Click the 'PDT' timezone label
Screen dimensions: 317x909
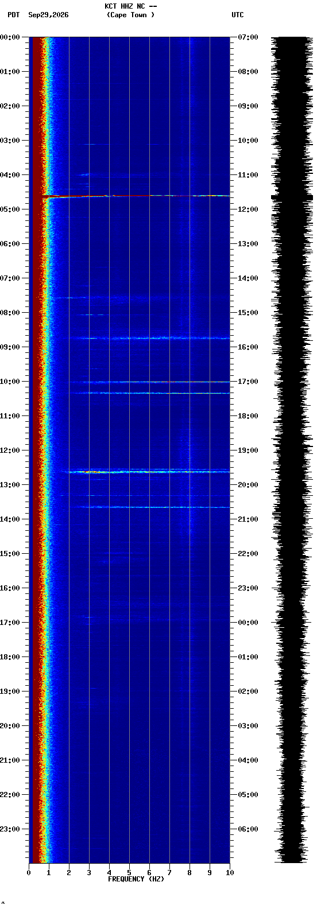(x=13, y=15)
